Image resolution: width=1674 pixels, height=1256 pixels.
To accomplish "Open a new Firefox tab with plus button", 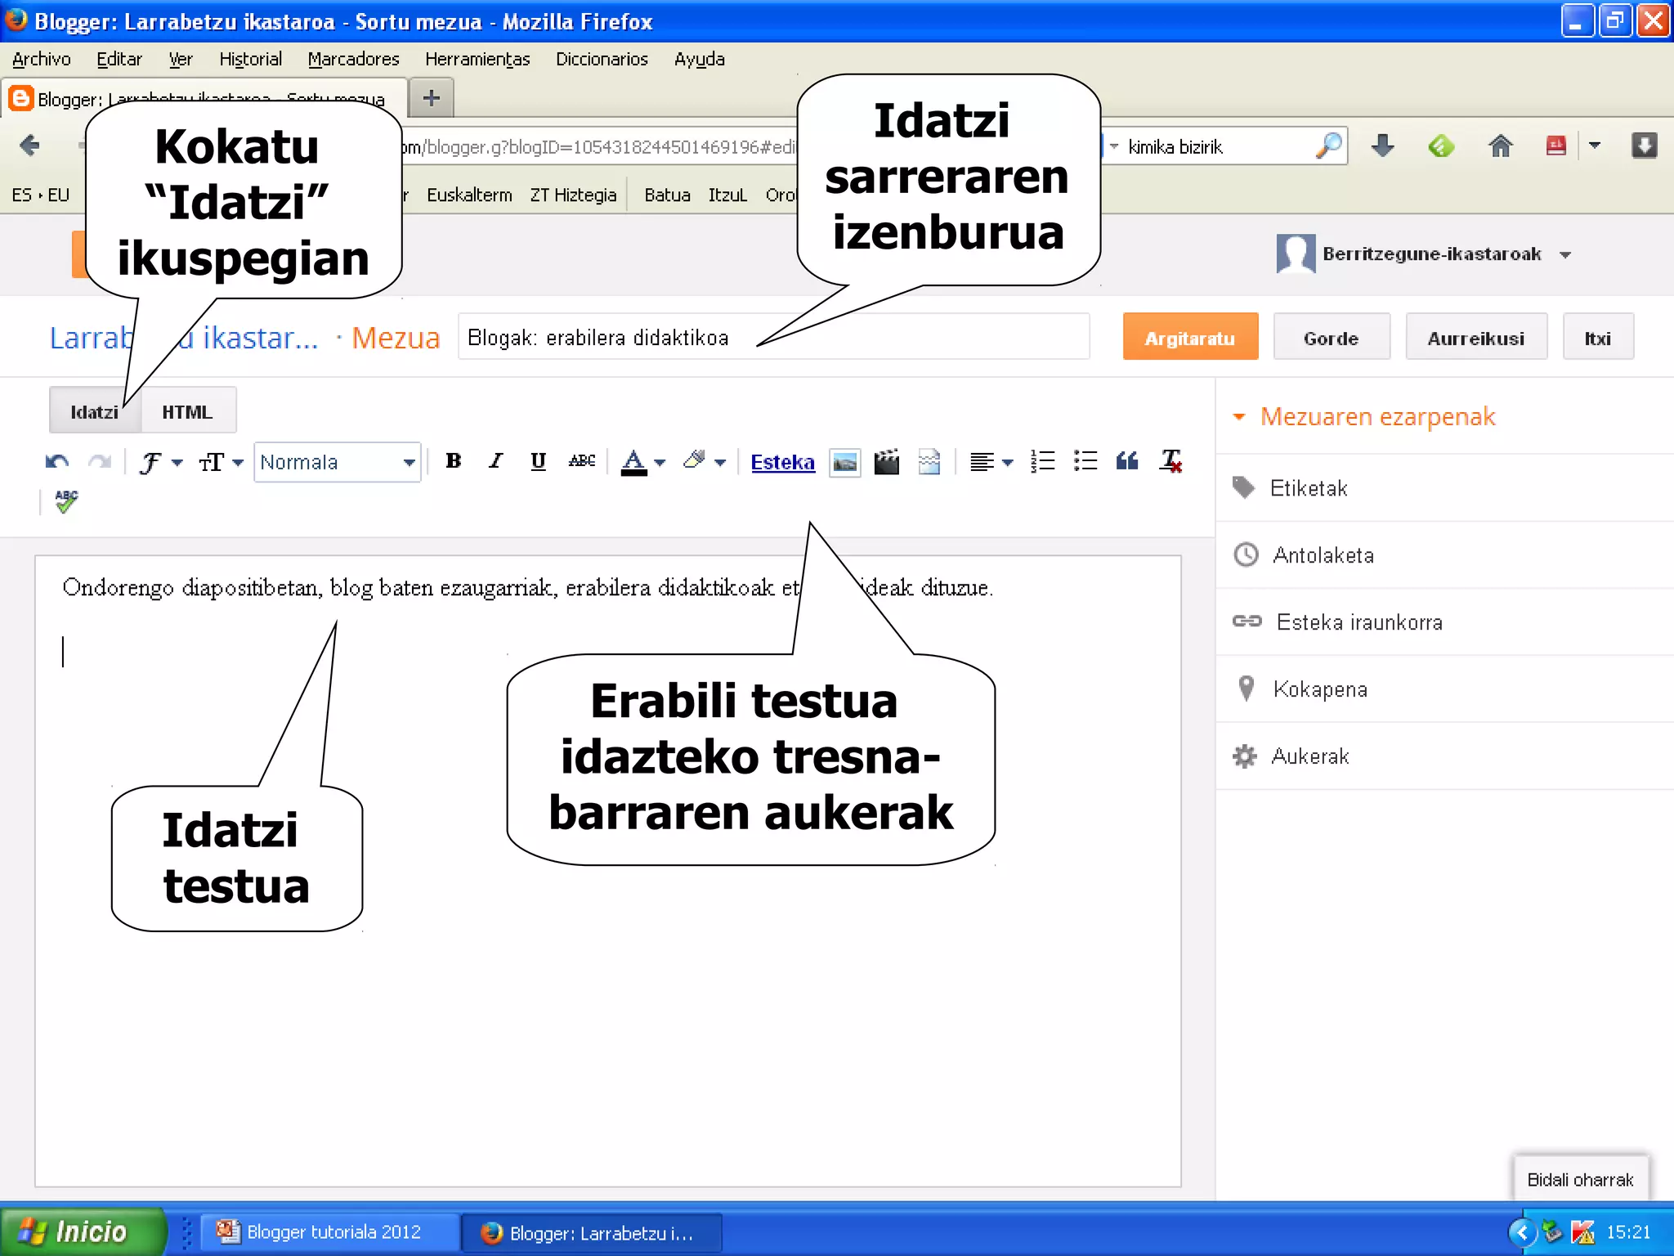I will click(x=431, y=99).
